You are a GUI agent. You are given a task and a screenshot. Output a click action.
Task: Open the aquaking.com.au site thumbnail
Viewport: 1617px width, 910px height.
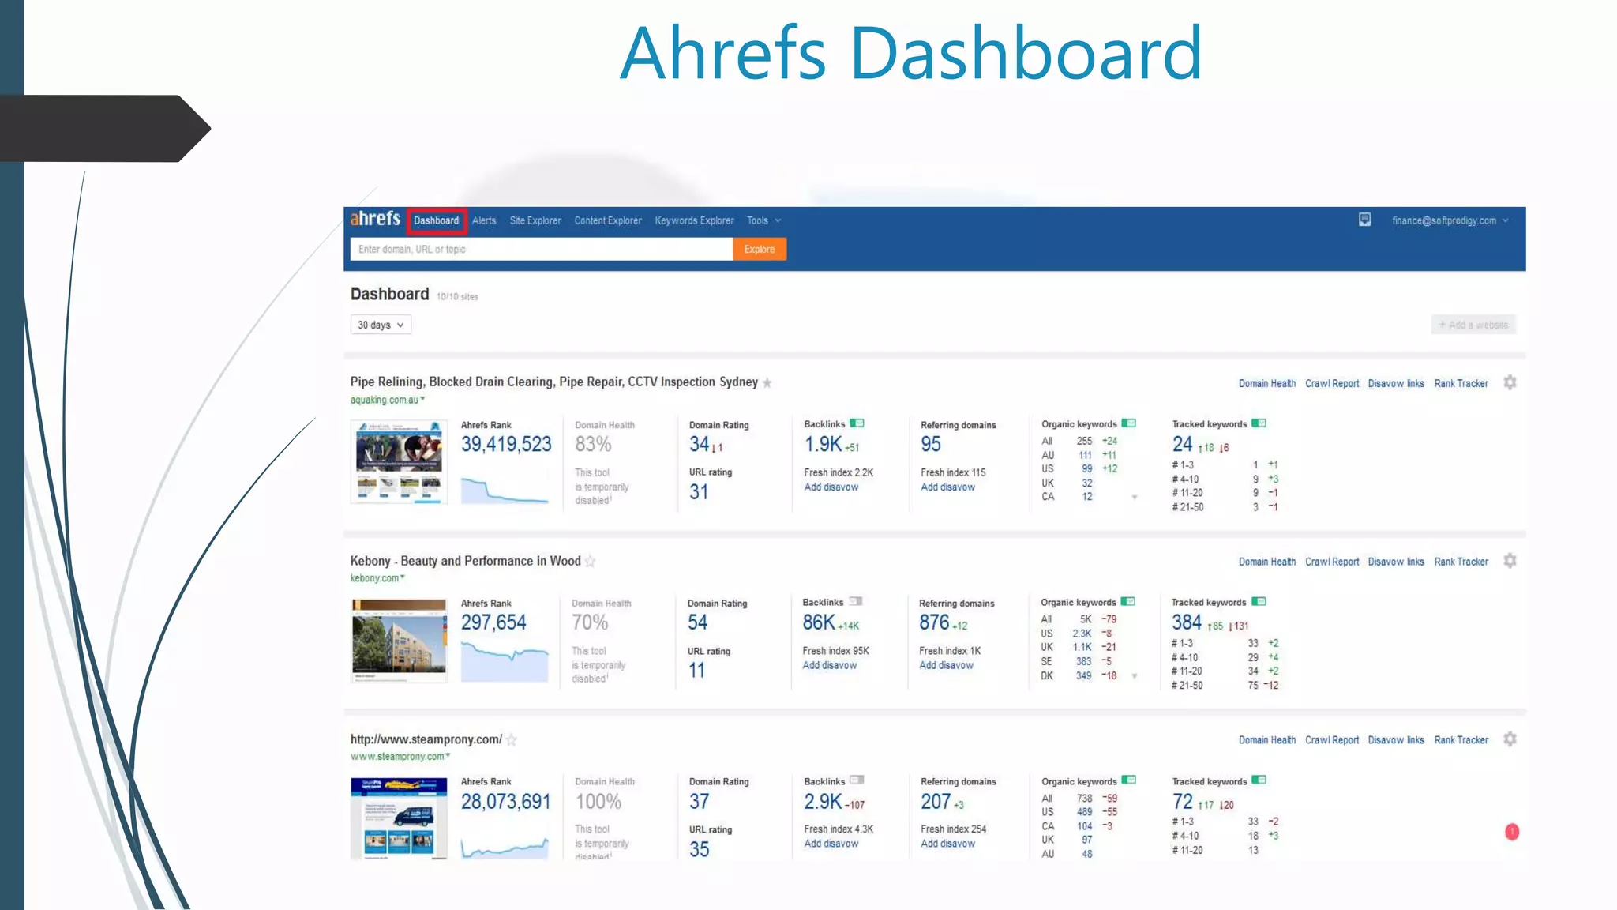[x=399, y=462]
